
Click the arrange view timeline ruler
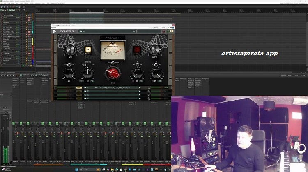coord(171,11)
